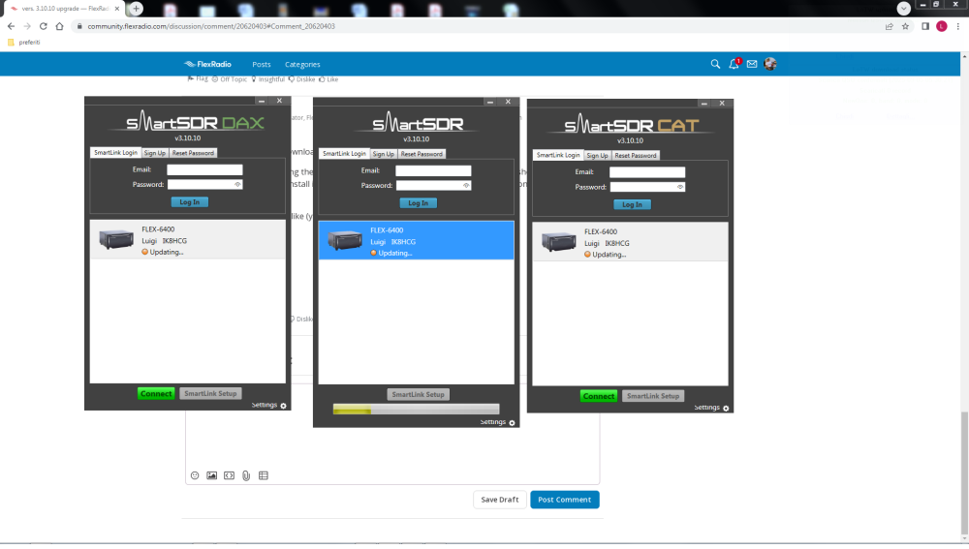Click the share page icon in address bar
This screenshot has width=969, height=549.
coord(890,26)
